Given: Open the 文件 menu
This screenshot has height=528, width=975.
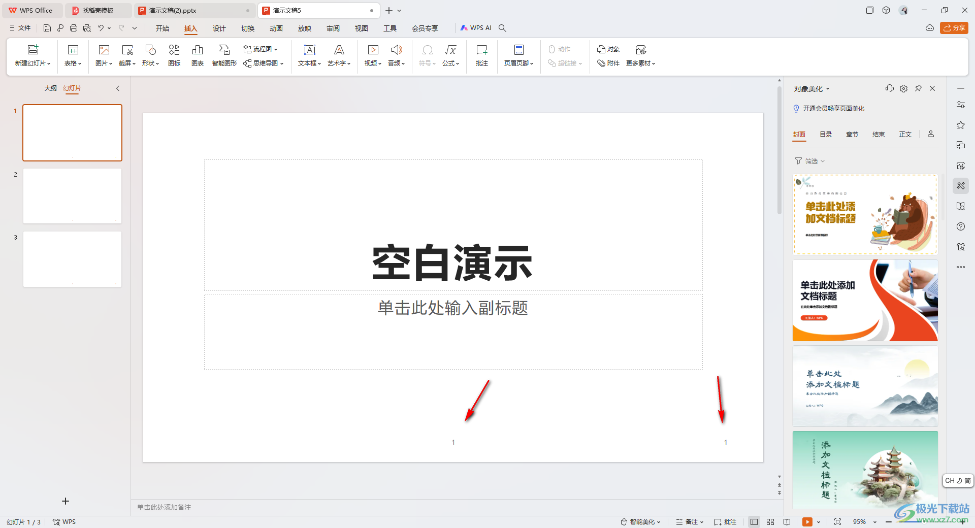Looking at the screenshot, I should click(x=20, y=28).
